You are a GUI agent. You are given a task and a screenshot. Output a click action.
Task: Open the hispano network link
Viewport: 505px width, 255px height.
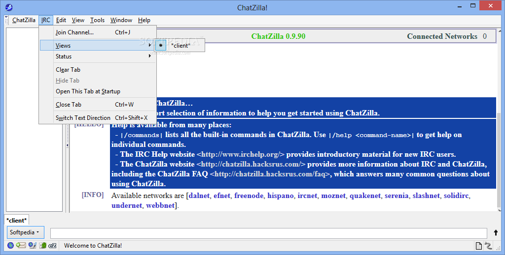(x=281, y=196)
